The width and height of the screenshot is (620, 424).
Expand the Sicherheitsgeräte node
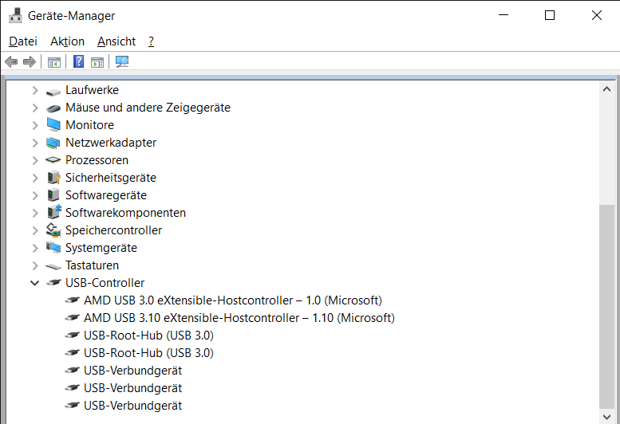(x=35, y=178)
